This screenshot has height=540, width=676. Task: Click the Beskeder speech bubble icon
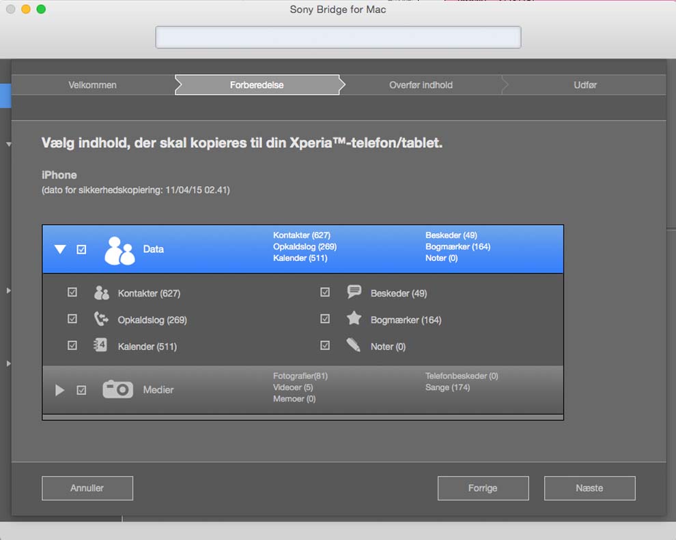click(354, 292)
